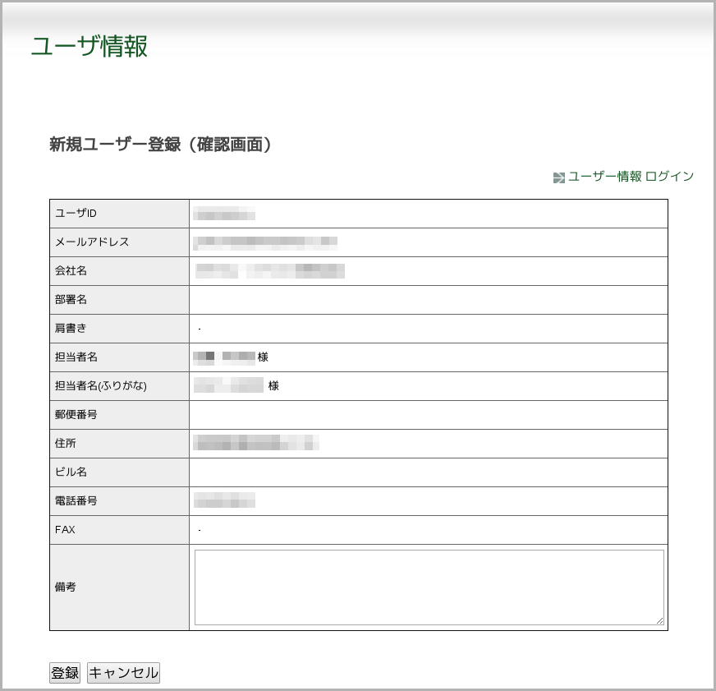
Task: Click the 備考 text area resize handle
Action: click(x=659, y=620)
